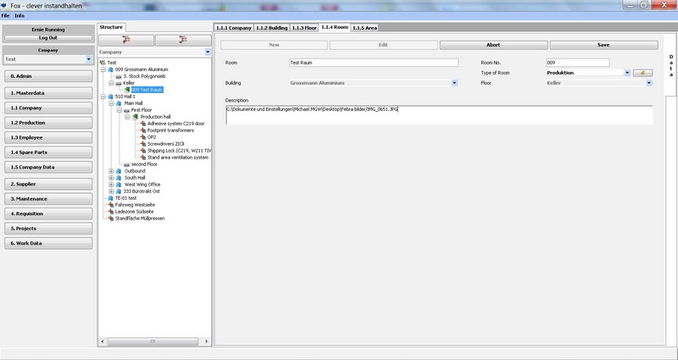Click the Production hall room icon in tree
This screenshot has width=678, height=360.
pos(136,116)
